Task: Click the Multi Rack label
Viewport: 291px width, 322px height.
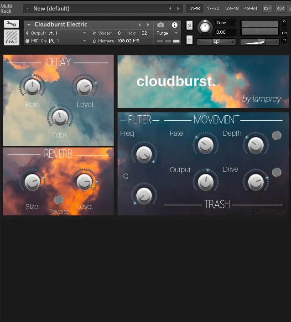Action: pyautogui.click(x=6, y=9)
